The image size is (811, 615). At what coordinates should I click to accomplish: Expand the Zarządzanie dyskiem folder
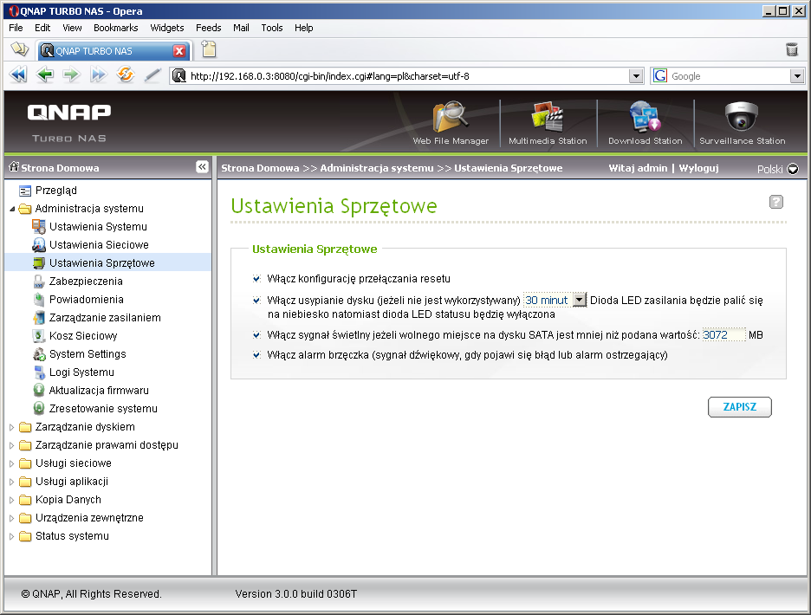12,427
